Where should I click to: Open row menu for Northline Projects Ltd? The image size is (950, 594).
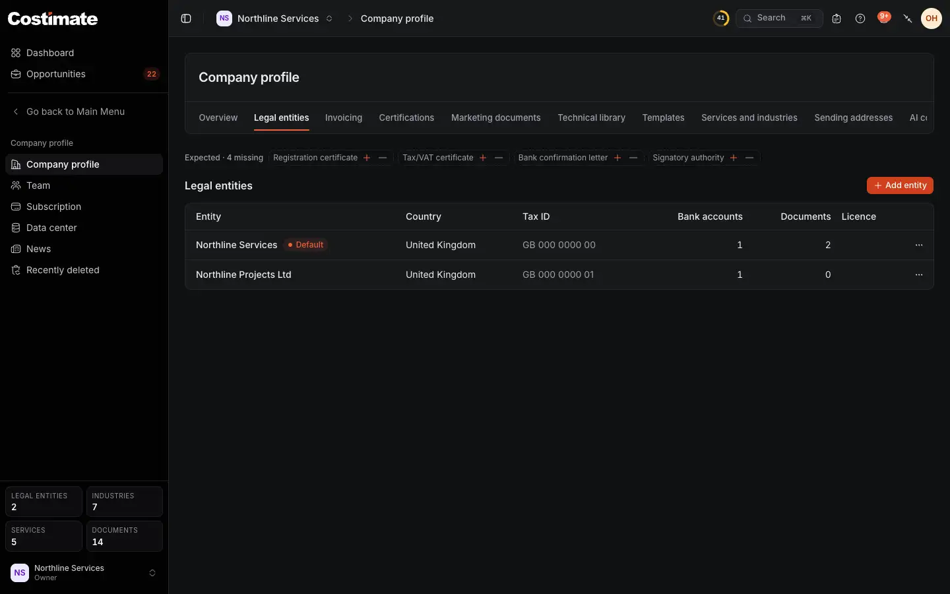[919, 275]
